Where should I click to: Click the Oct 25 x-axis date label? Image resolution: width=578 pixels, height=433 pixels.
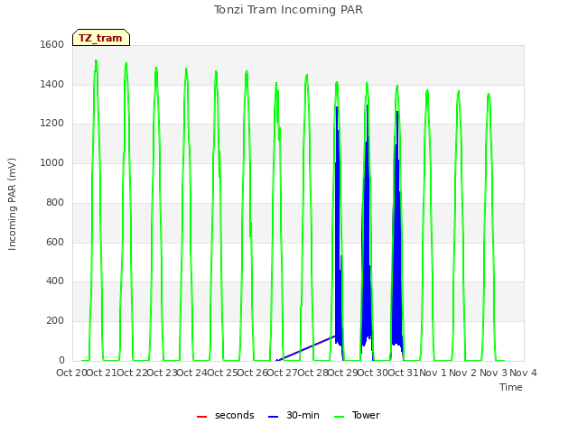click(x=223, y=373)
